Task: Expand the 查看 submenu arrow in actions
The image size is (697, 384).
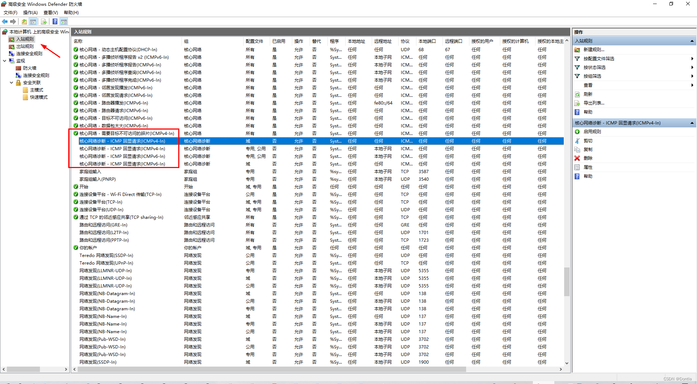Action: point(692,85)
